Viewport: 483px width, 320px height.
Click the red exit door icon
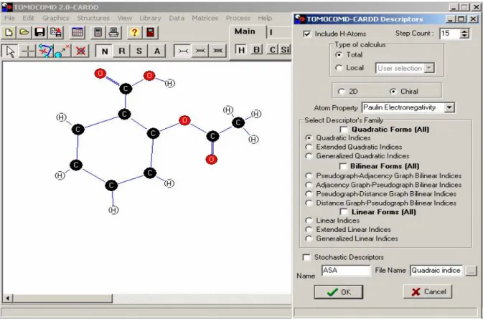click(x=151, y=32)
